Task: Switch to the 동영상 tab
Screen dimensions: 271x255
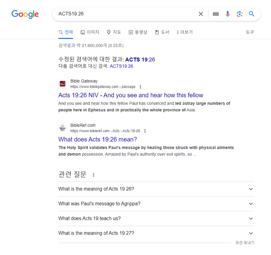Action: pyautogui.click(x=138, y=32)
